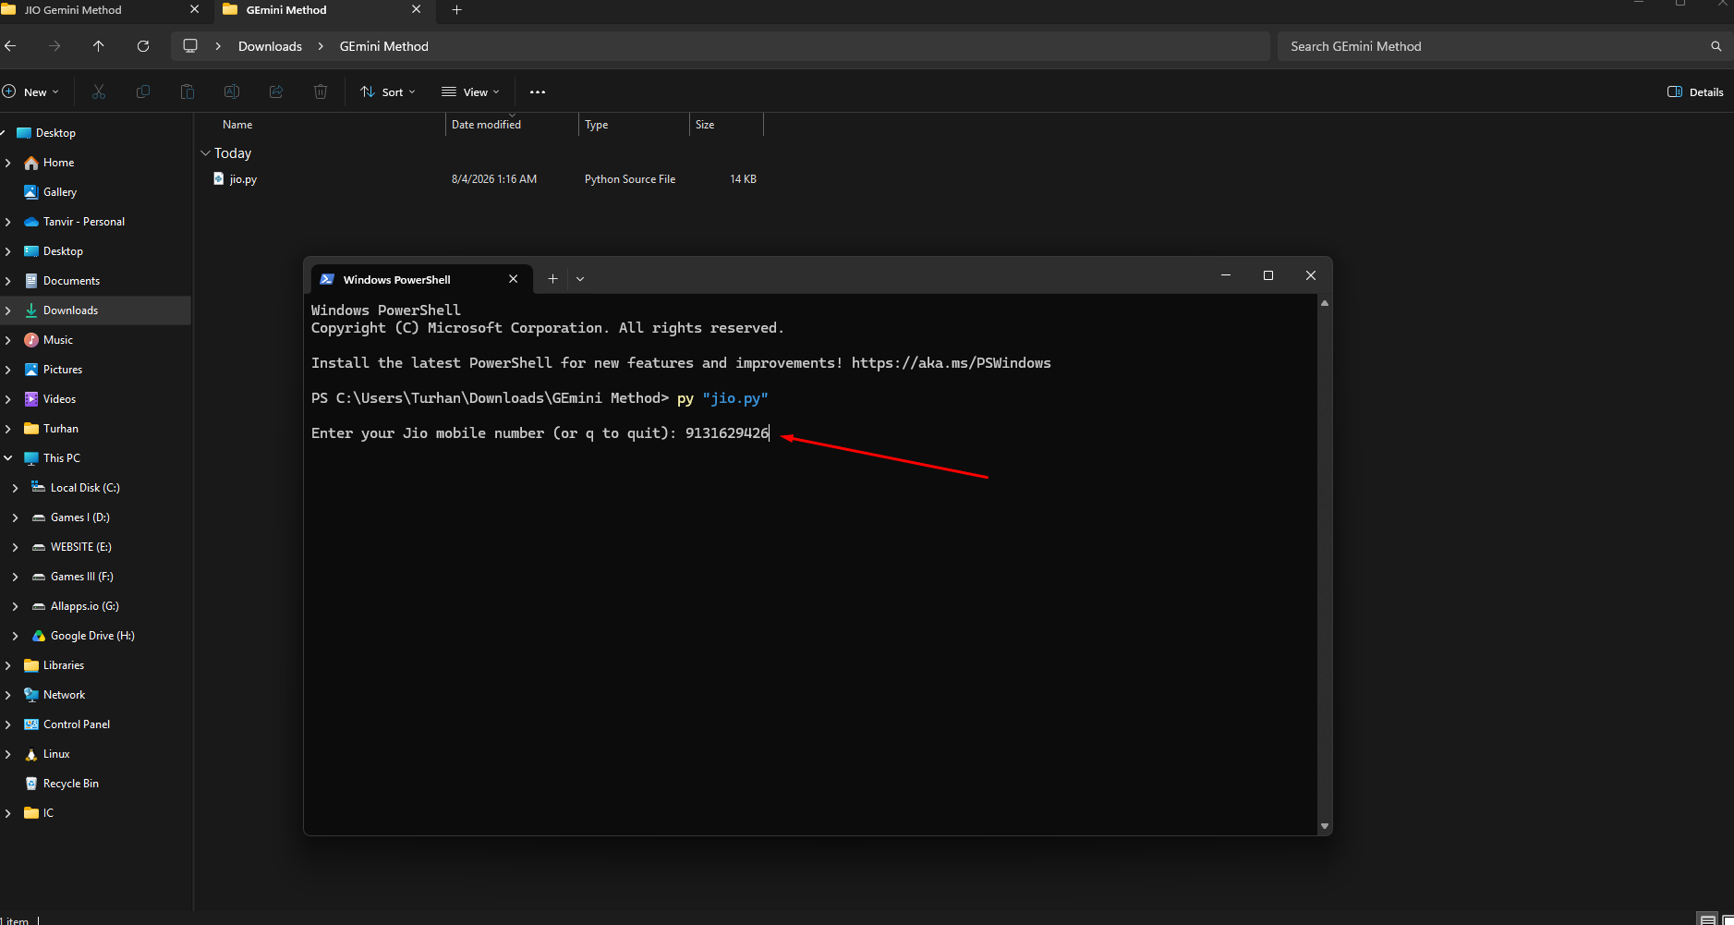The height and width of the screenshot is (925, 1734).
Task: Refresh the GEmini Method folder
Action: (143, 46)
